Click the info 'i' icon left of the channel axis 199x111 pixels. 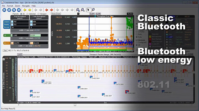4,59
